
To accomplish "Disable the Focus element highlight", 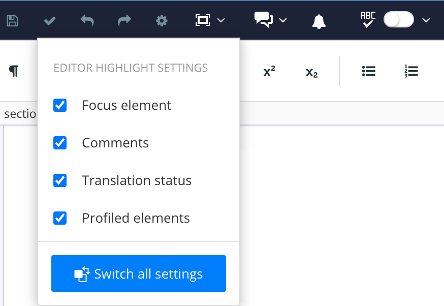I will click(60, 105).
